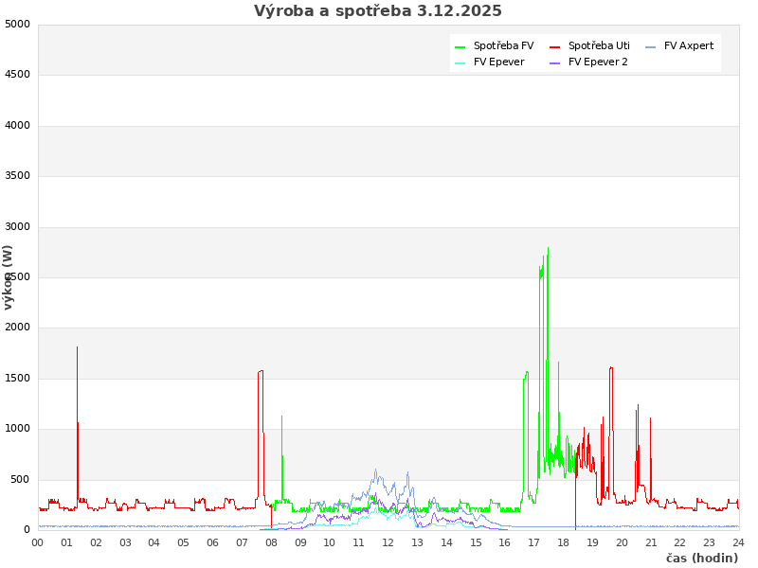The height and width of the screenshot is (568, 758).
Task: Select hour 17 on the time axis
Action: (x=534, y=542)
